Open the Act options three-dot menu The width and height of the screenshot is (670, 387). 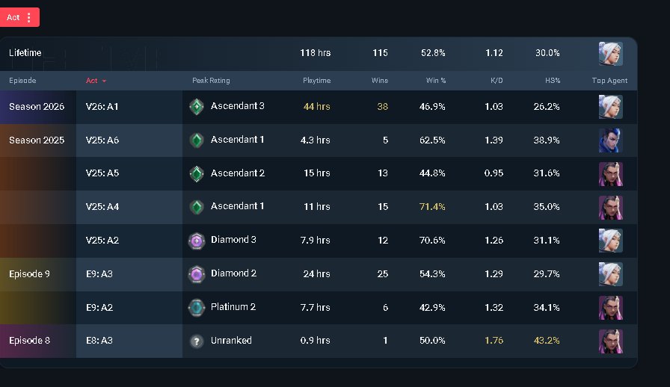(29, 17)
